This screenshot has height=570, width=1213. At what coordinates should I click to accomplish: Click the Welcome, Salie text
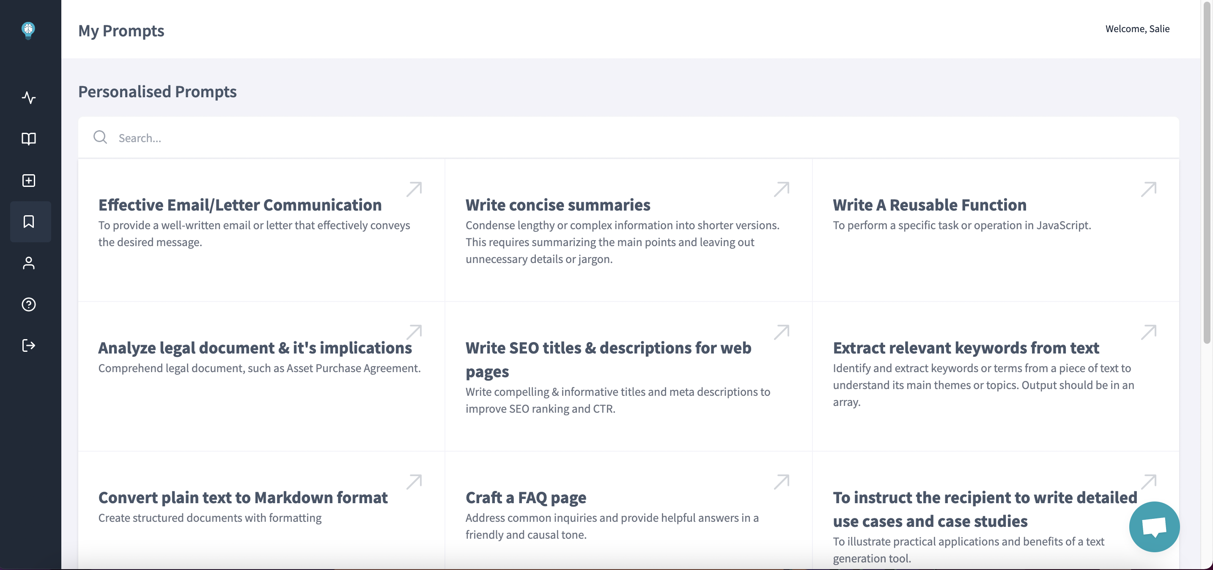1137,29
